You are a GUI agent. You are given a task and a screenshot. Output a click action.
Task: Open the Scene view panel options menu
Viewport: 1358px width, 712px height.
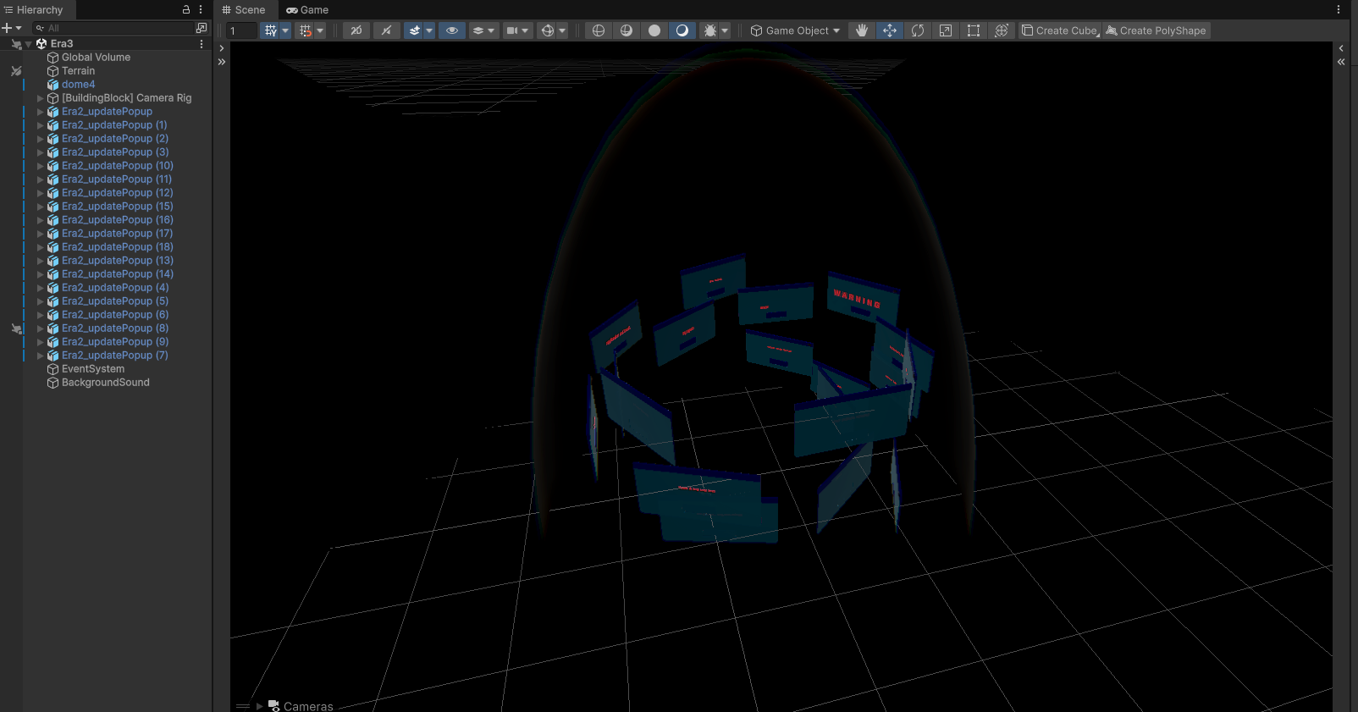point(1339,9)
